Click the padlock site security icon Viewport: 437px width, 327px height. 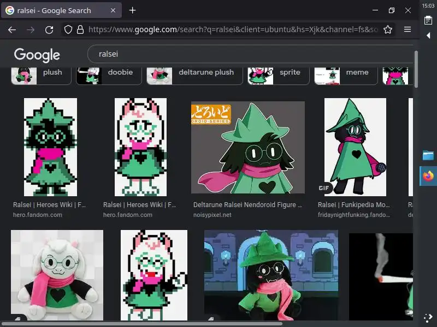coord(80,29)
